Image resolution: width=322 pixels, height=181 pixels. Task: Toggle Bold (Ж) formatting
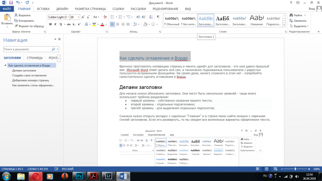pyautogui.click(x=50, y=24)
